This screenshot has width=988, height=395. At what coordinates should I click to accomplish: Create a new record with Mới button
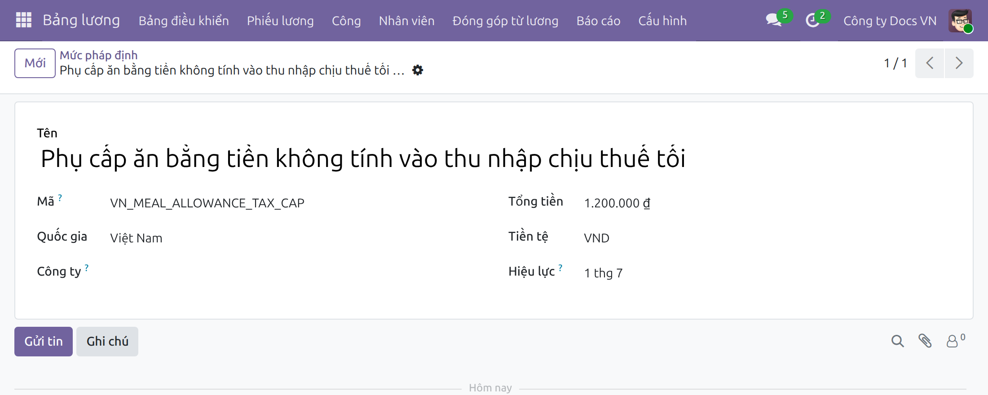35,63
